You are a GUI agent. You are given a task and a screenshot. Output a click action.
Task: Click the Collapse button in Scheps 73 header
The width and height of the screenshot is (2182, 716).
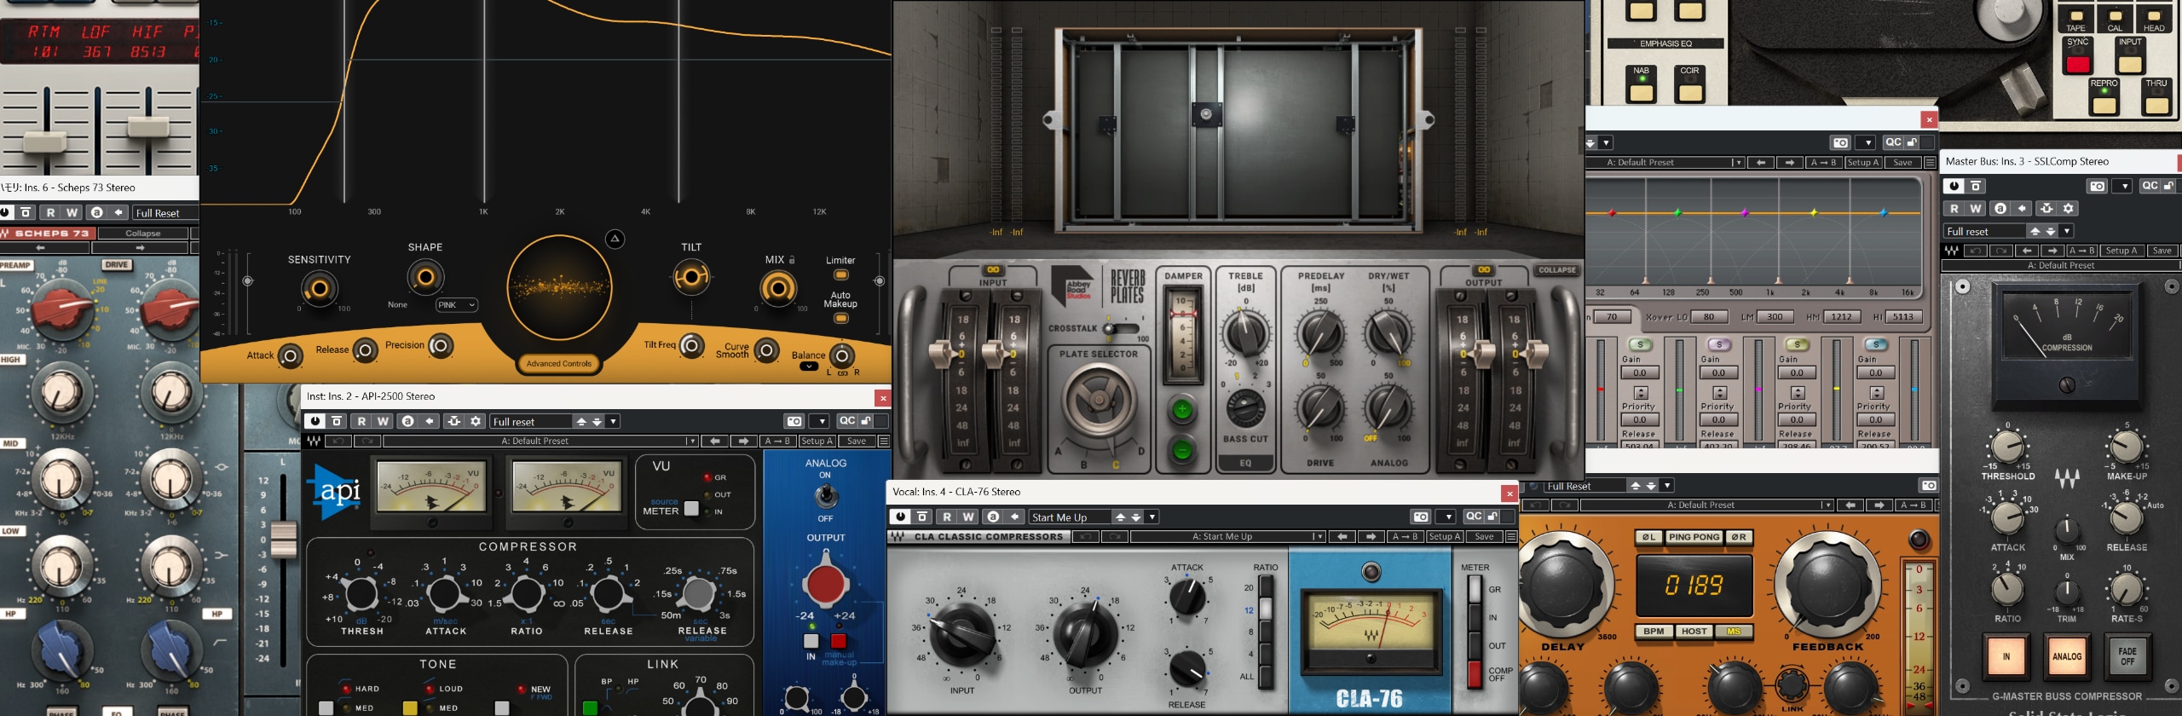(143, 234)
